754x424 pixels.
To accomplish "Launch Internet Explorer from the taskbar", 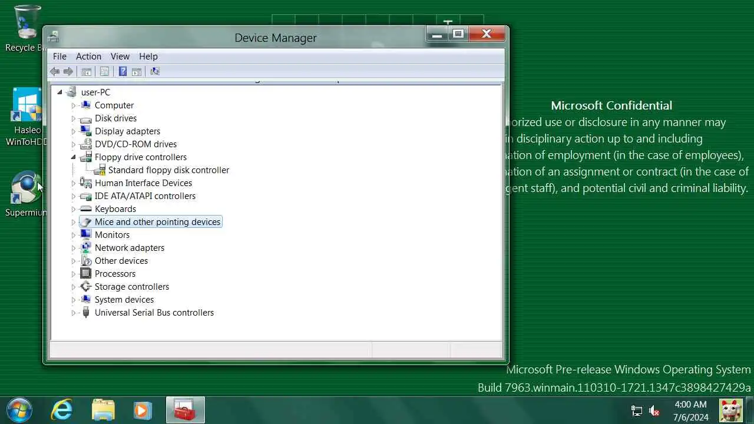I will [62, 410].
